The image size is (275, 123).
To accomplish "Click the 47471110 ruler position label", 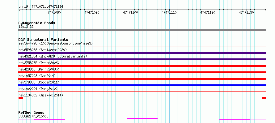I will [169, 12].
